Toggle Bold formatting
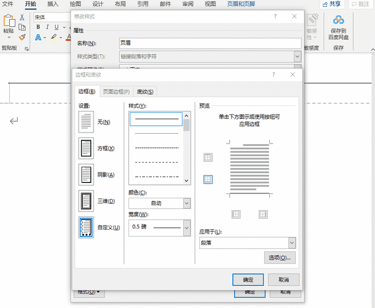375x308 pixels. pos(38,27)
